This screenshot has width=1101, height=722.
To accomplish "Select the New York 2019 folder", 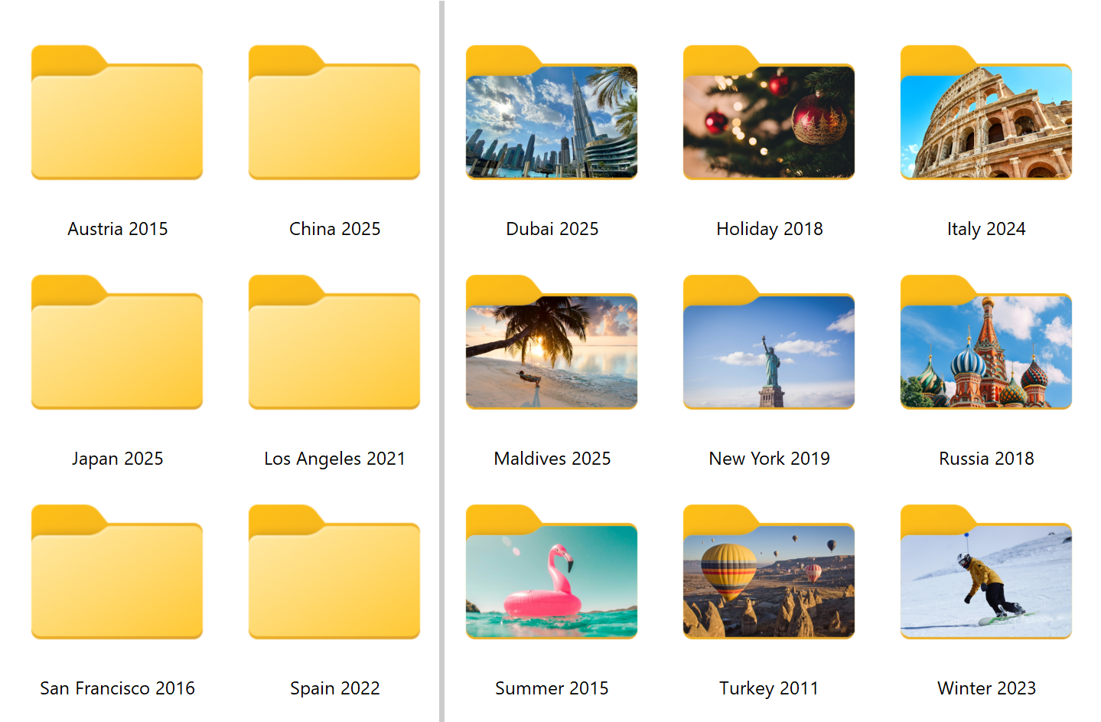I will point(768,348).
